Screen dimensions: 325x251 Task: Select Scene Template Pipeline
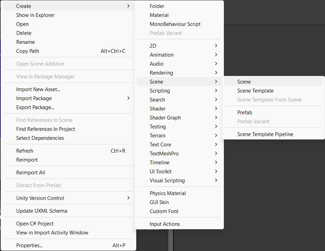[273, 134]
